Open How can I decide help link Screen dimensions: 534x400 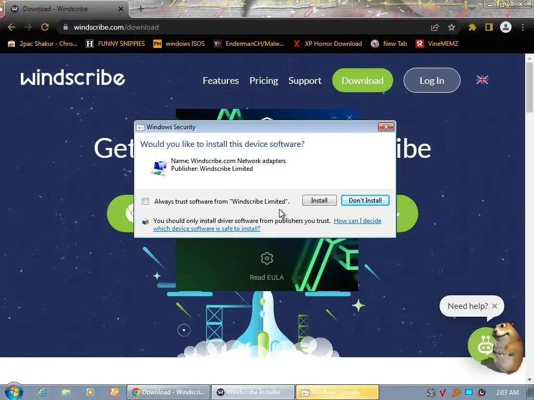268,224
